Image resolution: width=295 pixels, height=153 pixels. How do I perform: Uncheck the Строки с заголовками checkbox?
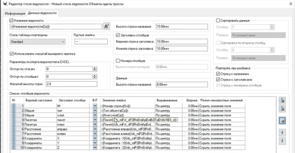pos(218,80)
